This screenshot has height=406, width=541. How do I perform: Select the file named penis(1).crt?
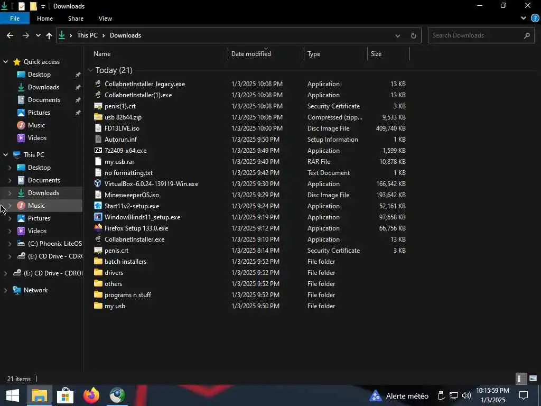(x=120, y=106)
